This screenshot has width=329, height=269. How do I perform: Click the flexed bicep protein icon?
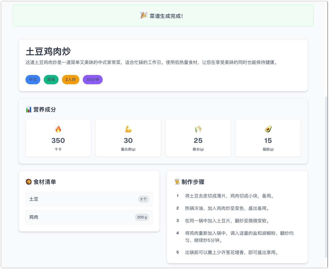tap(128, 129)
